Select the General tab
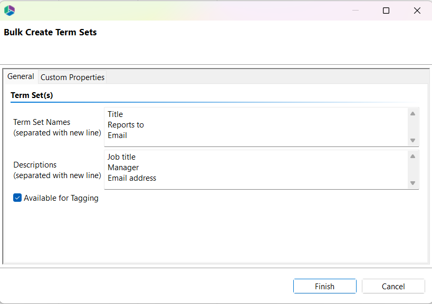 coord(21,76)
